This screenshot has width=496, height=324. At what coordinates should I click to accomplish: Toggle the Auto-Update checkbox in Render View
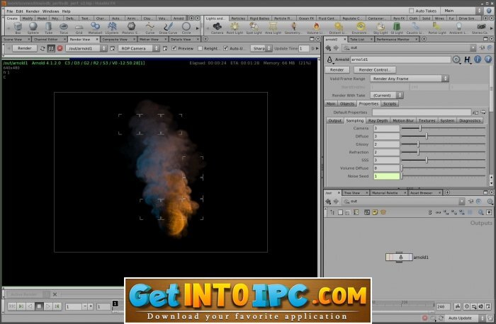[225, 48]
